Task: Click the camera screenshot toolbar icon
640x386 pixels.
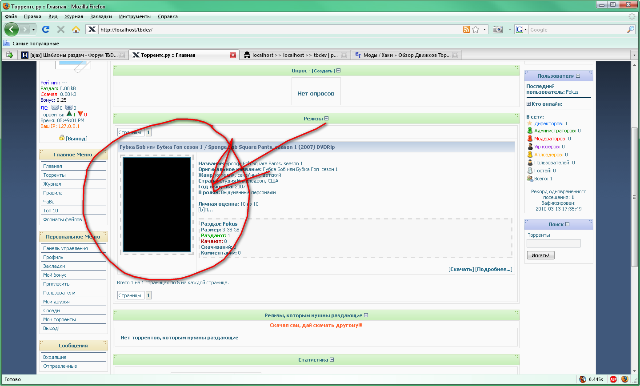Action: click(498, 29)
